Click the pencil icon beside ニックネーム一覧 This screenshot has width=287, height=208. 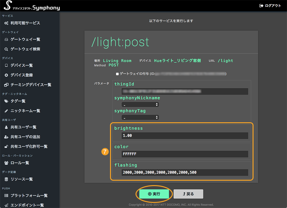pos(6,111)
